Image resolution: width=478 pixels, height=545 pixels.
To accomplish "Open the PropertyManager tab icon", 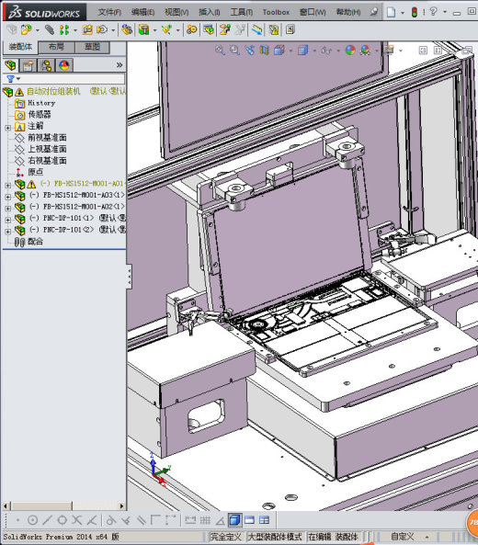I will 28,65.
